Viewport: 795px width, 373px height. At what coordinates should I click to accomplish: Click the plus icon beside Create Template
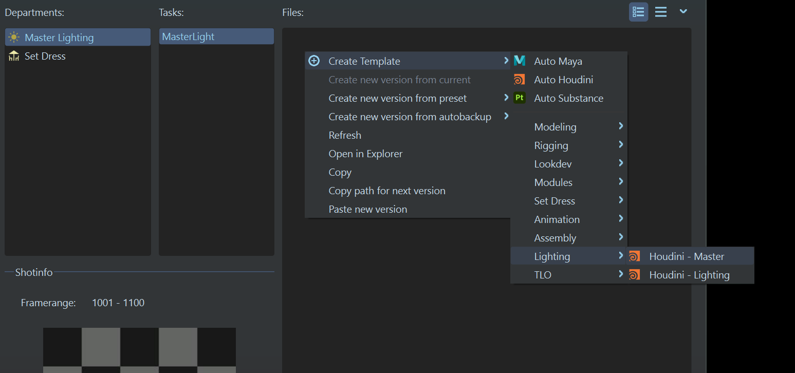314,61
